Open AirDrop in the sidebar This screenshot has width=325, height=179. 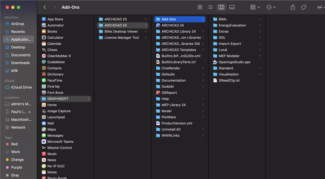(18, 24)
